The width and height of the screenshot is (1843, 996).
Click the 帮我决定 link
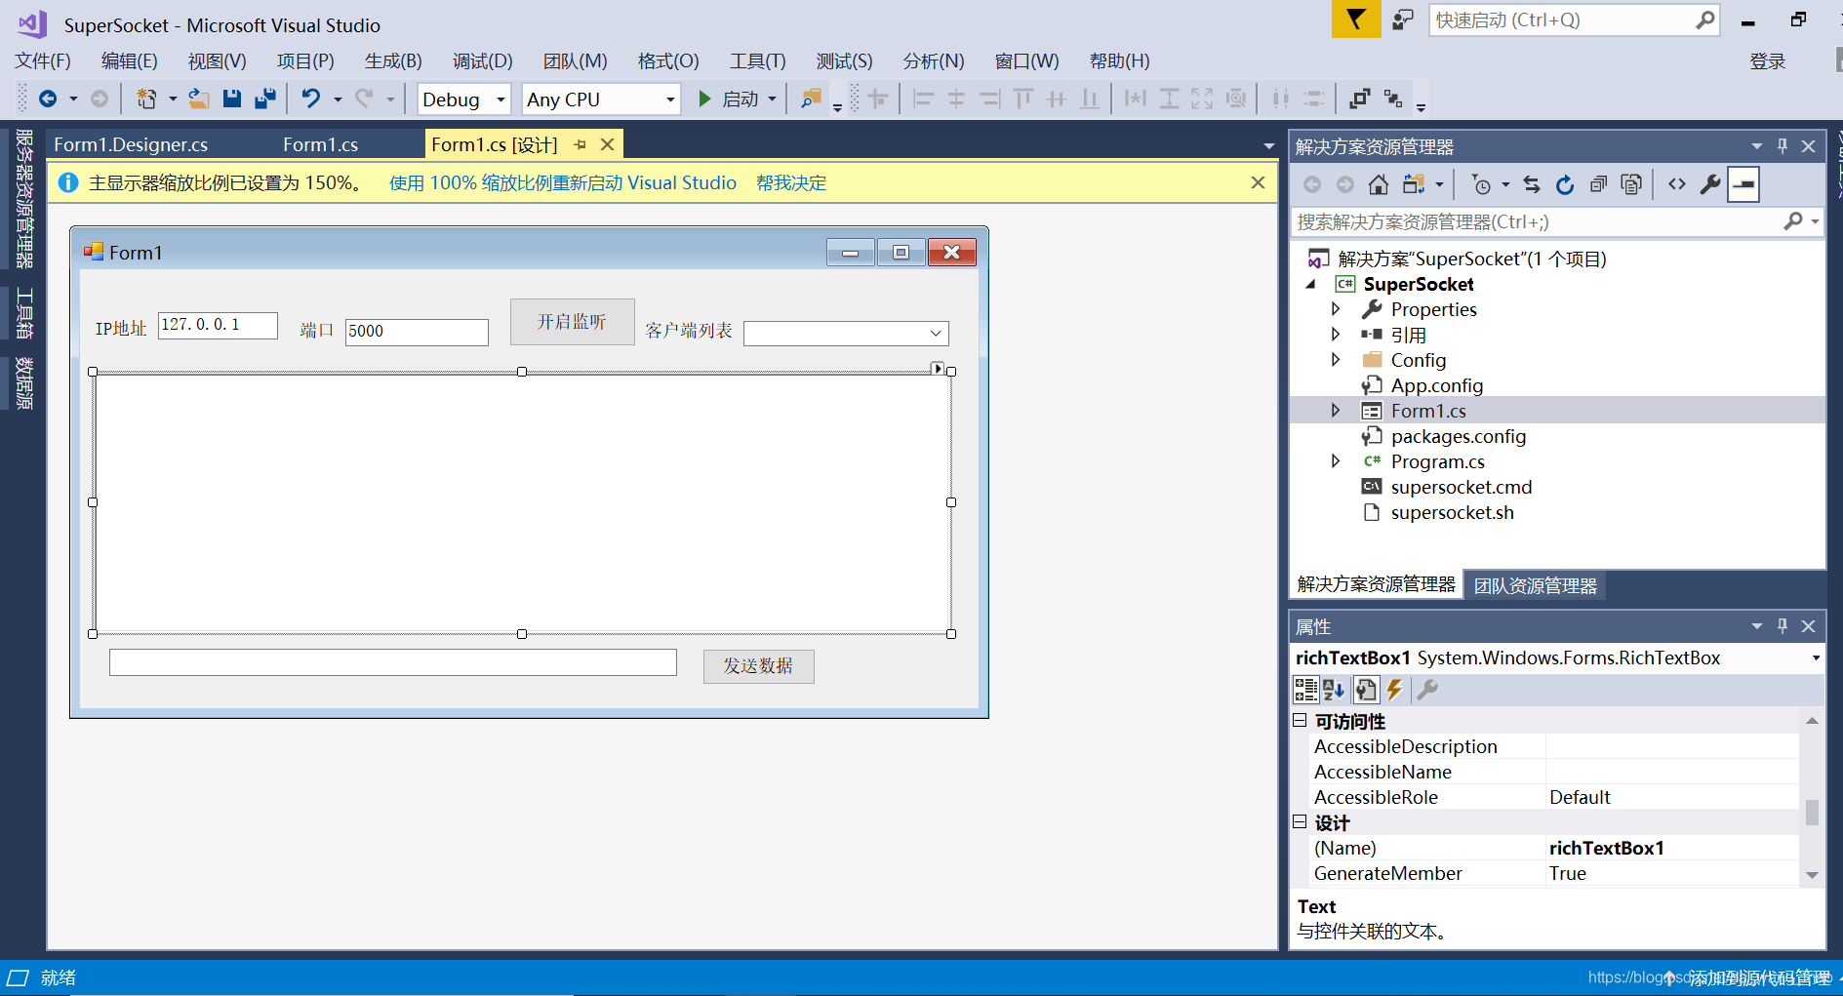point(791,182)
